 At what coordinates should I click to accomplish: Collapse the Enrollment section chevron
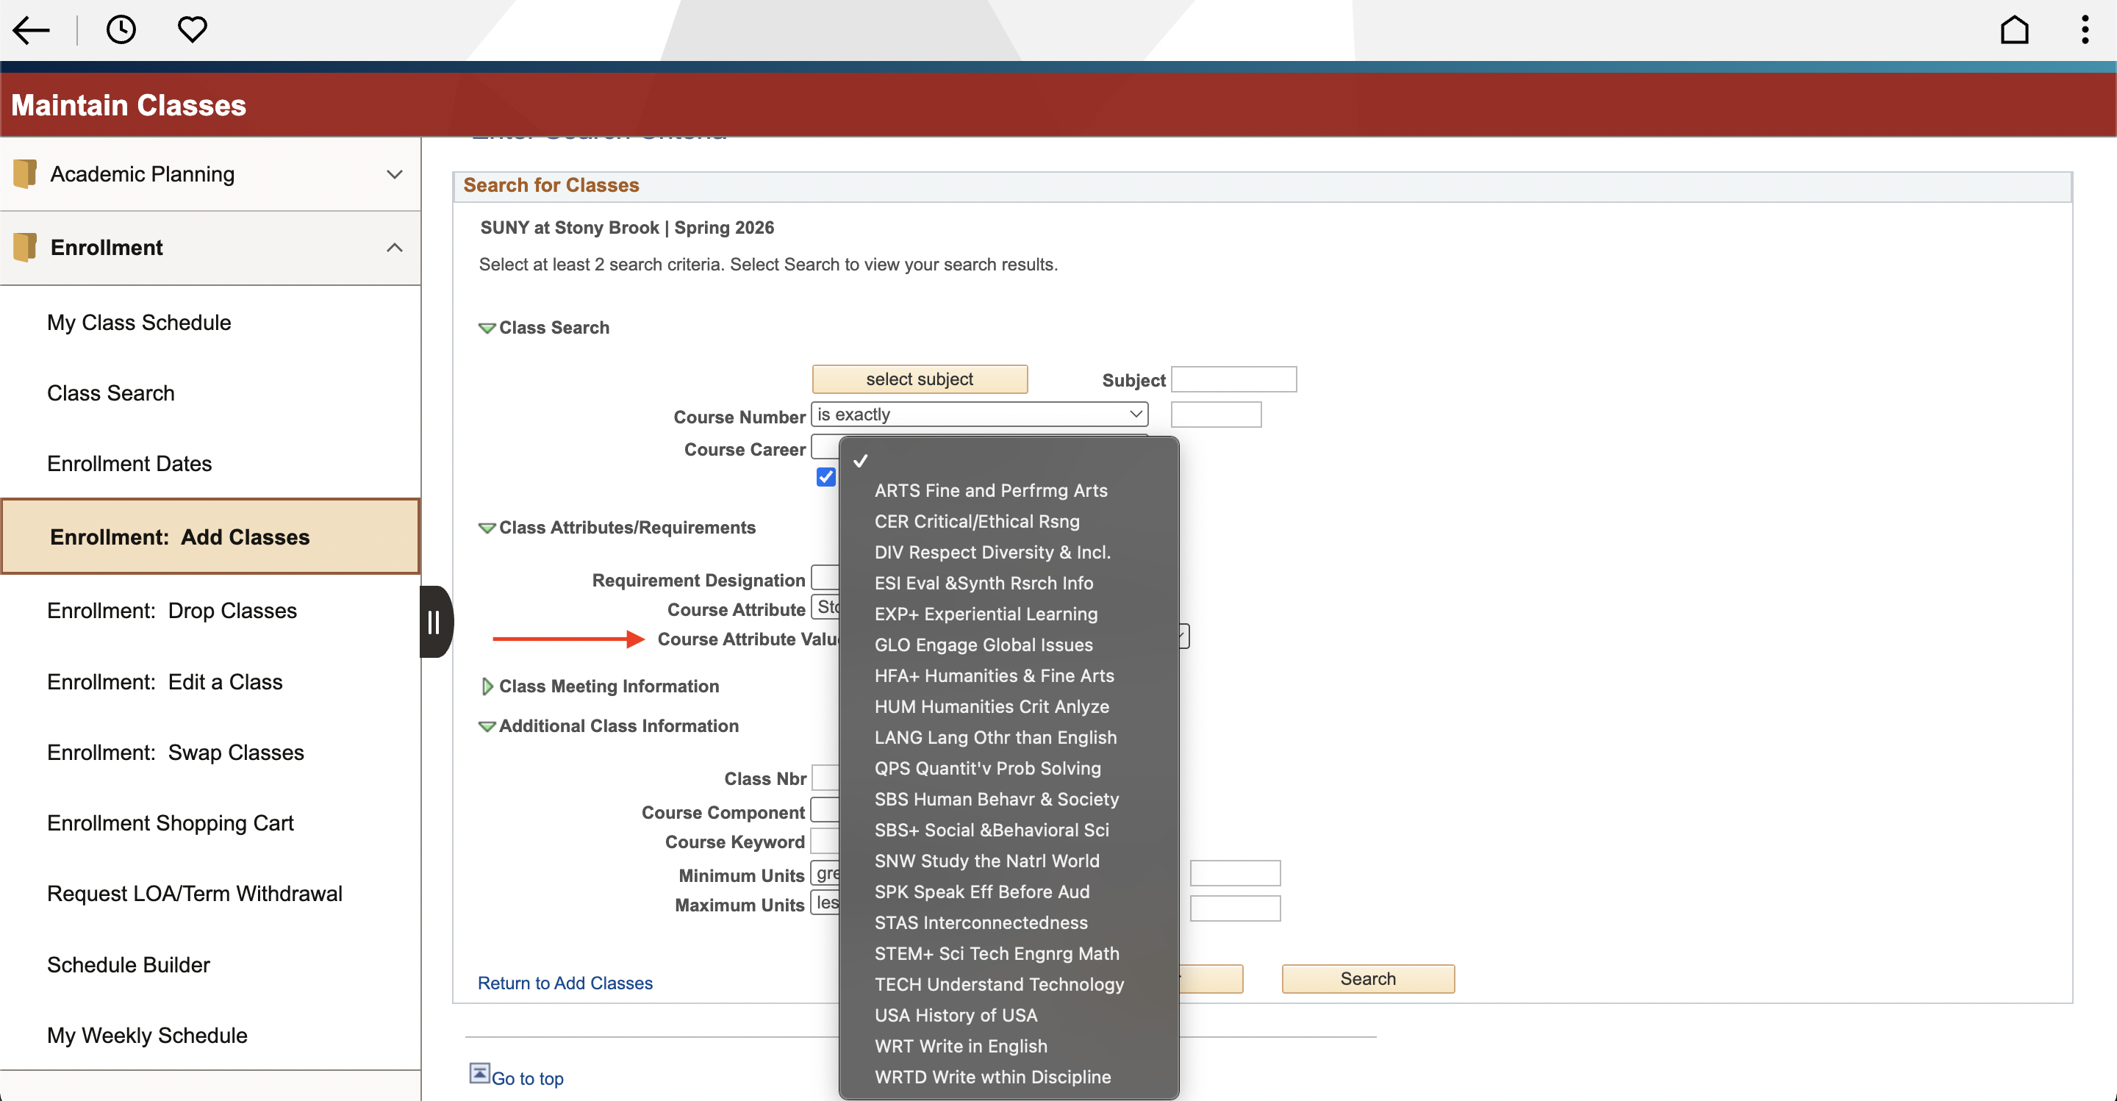click(395, 247)
